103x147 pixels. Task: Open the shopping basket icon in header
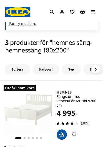coord(83,12)
